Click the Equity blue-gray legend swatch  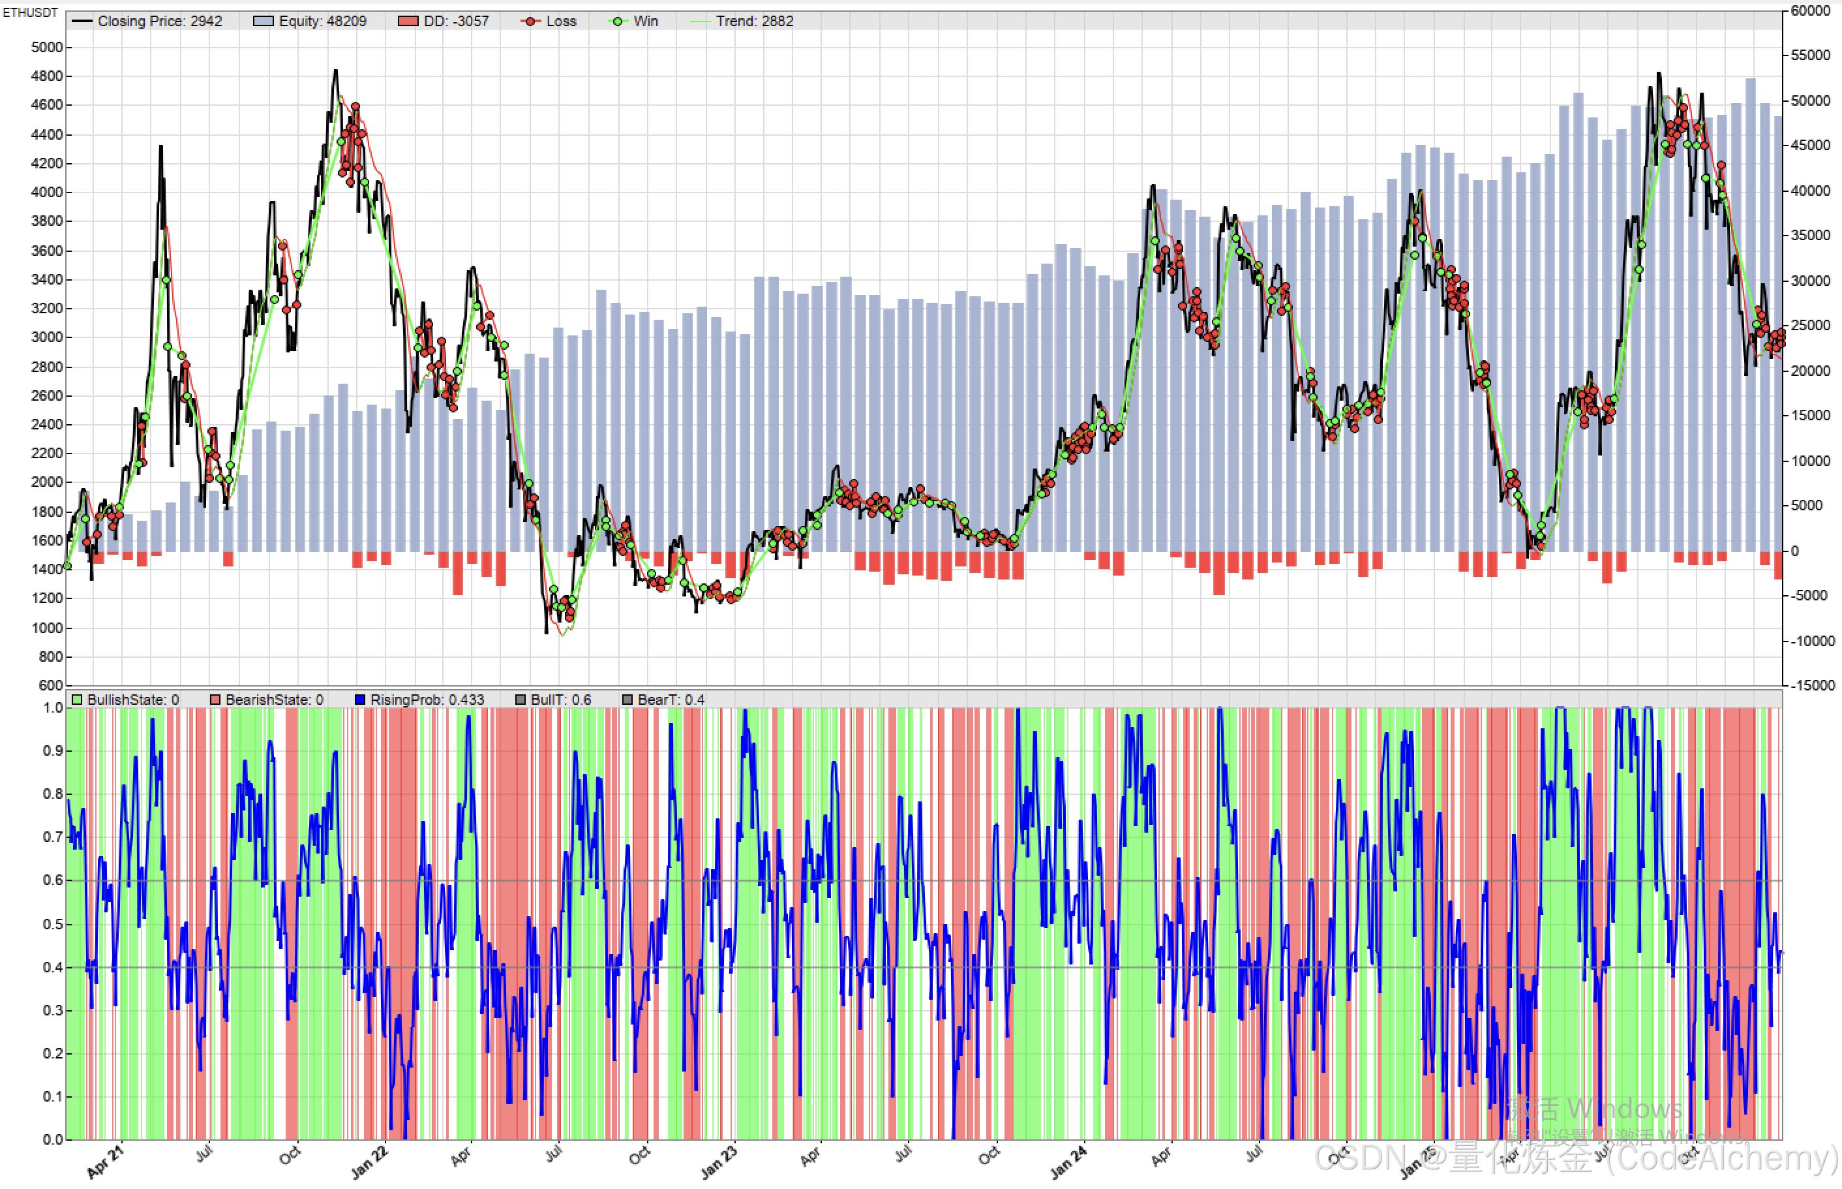(x=263, y=21)
